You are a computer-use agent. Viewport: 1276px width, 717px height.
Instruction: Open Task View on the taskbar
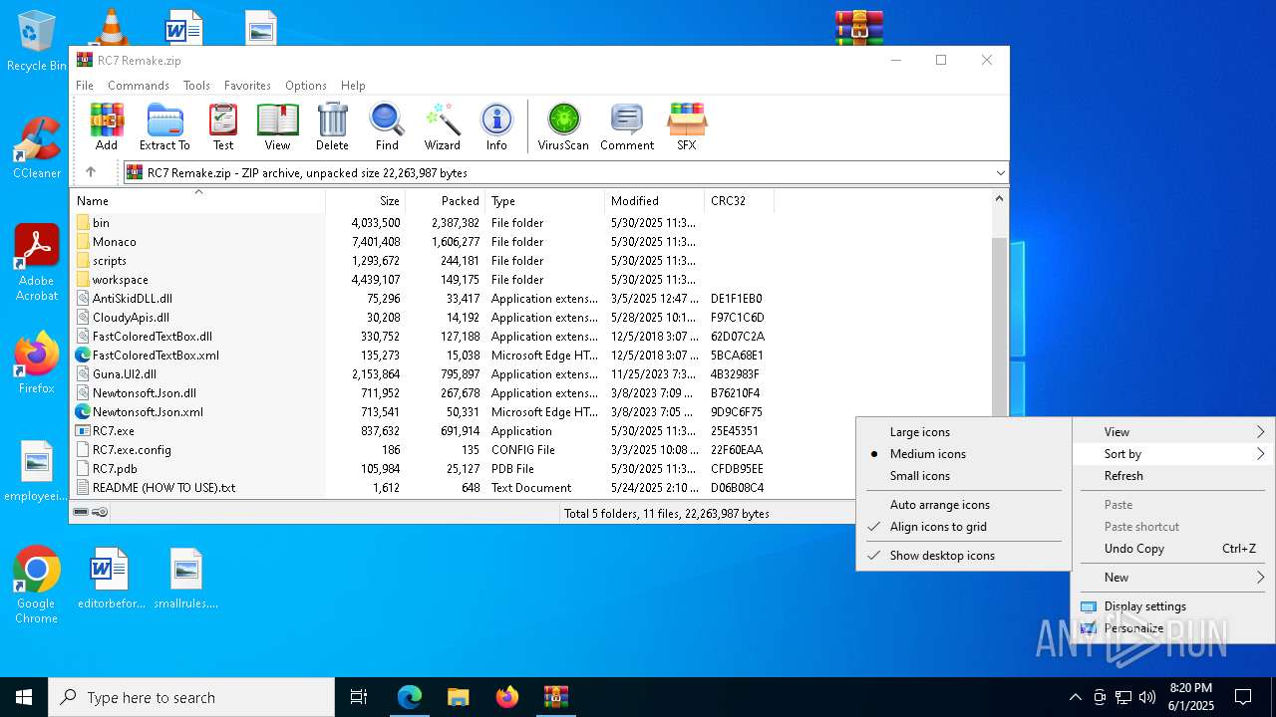click(x=359, y=697)
